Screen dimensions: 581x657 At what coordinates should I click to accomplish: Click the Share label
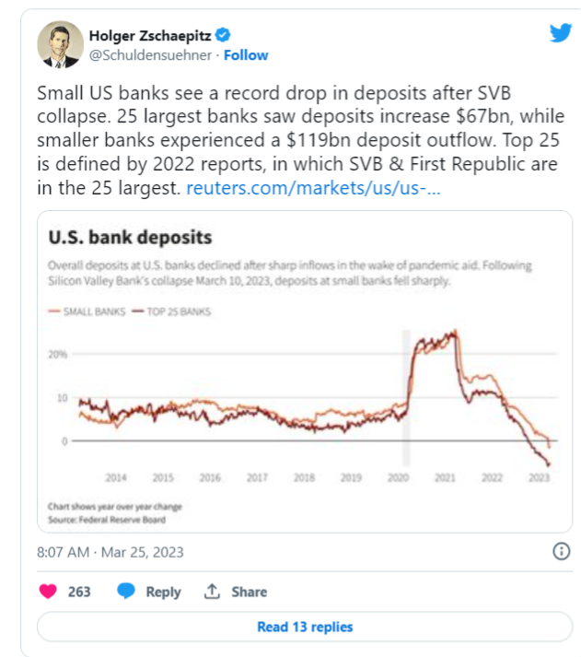(249, 592)
